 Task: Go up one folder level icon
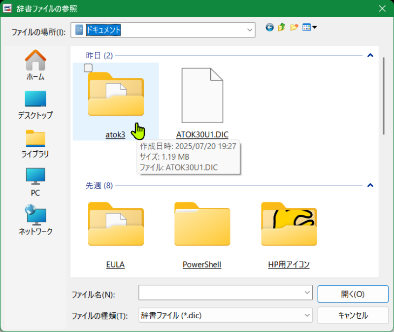pos(282,27)
